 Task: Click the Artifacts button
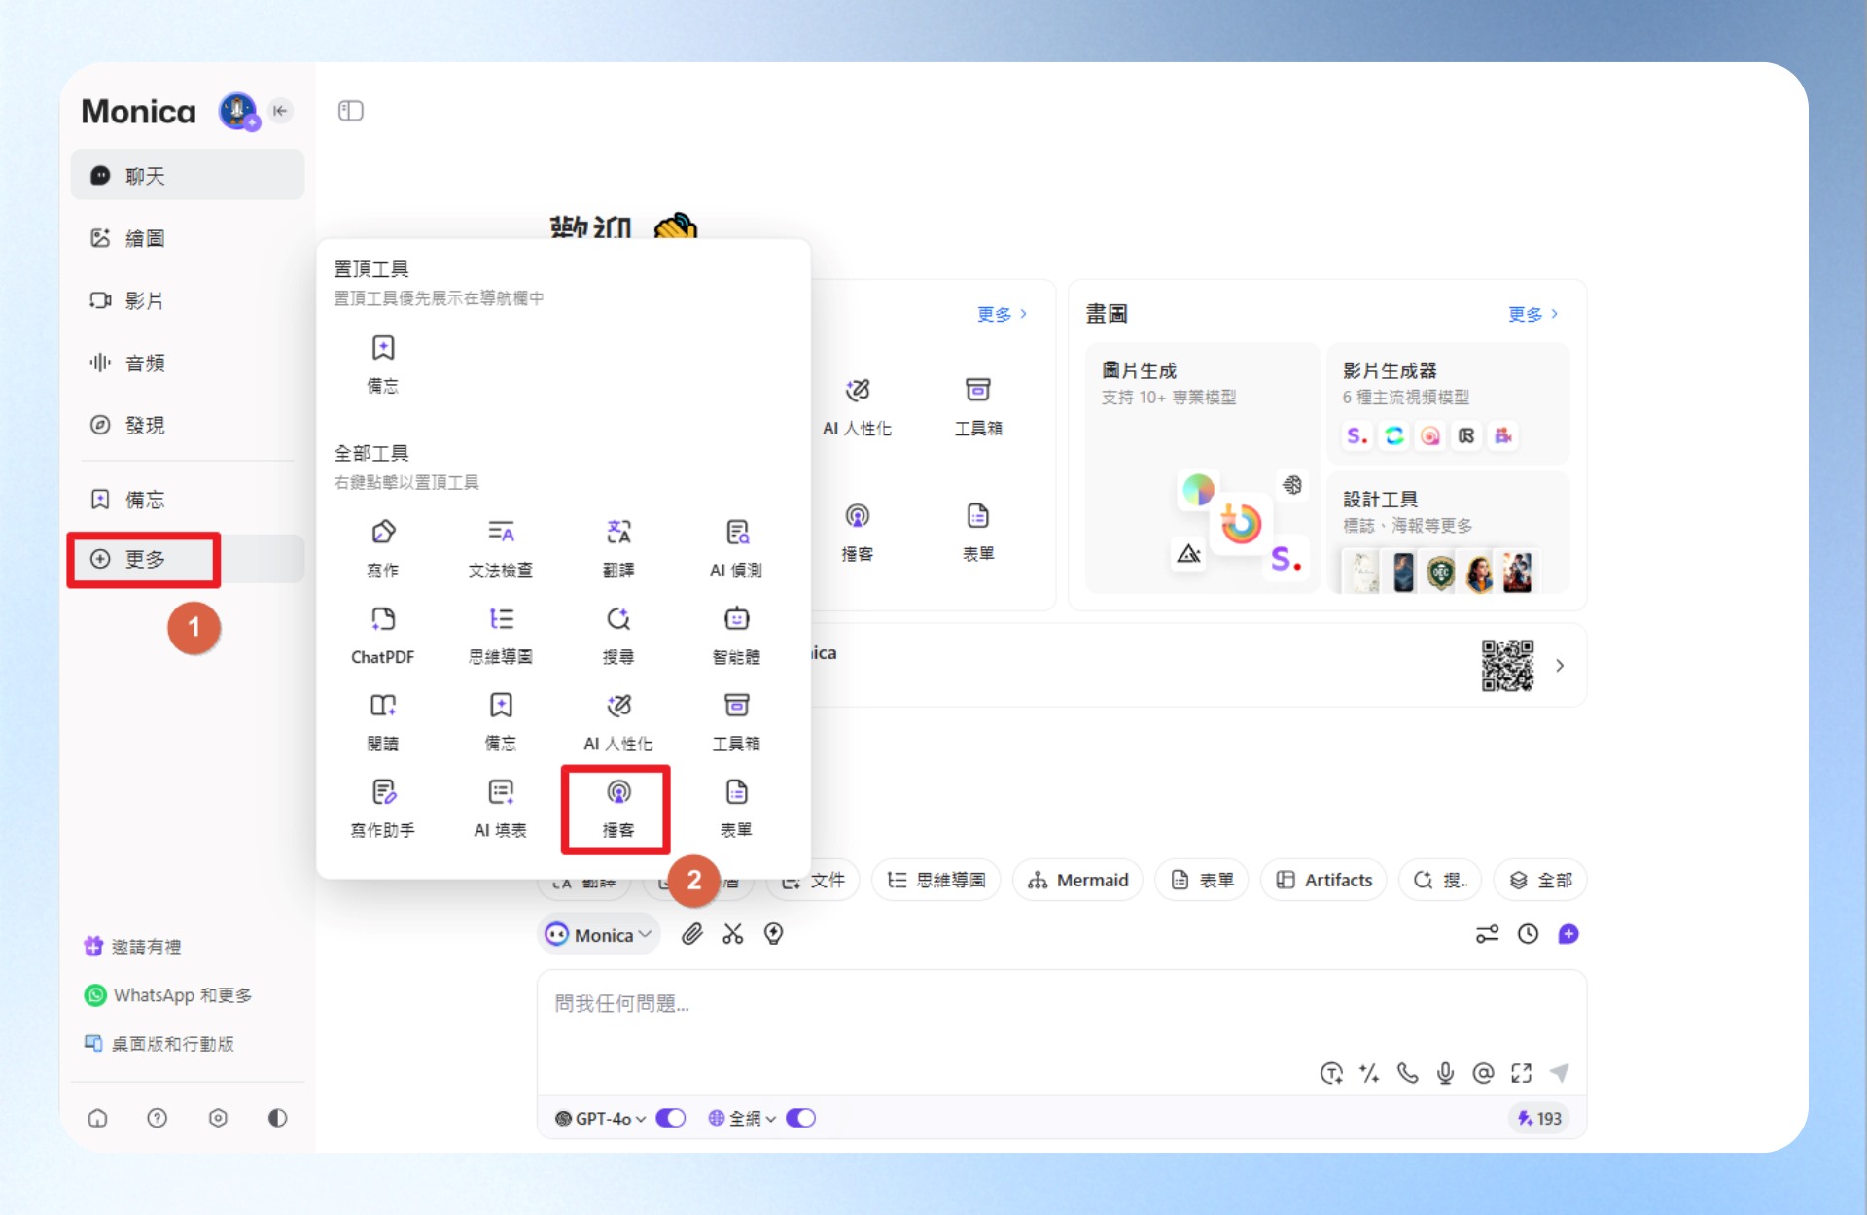tap(1323, 880)
